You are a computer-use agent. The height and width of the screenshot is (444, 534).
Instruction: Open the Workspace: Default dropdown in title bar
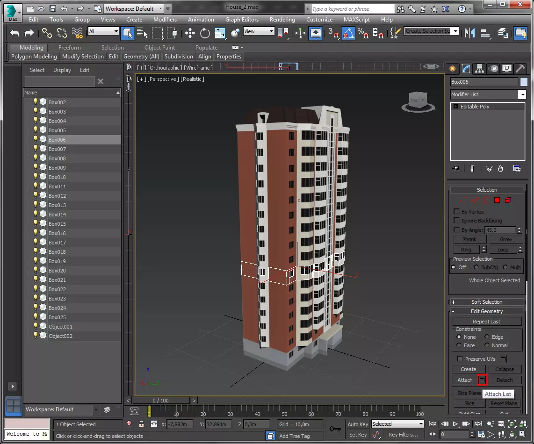[x=133, y=8]
